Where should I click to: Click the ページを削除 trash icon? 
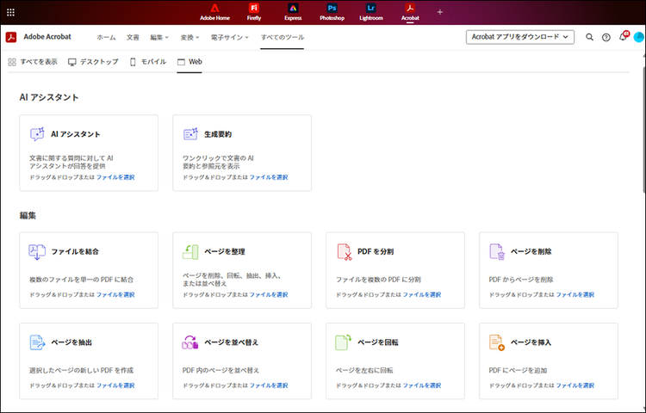pyautogui.click(x=497, y=252)
